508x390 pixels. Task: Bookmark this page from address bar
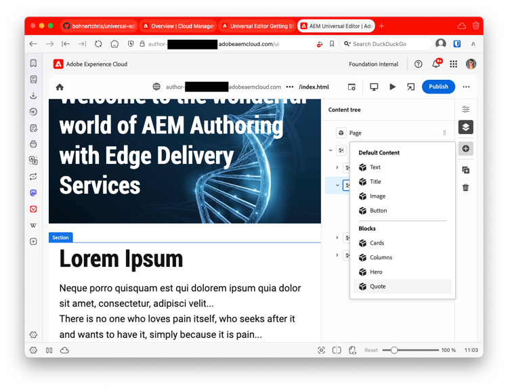point(332,44)
